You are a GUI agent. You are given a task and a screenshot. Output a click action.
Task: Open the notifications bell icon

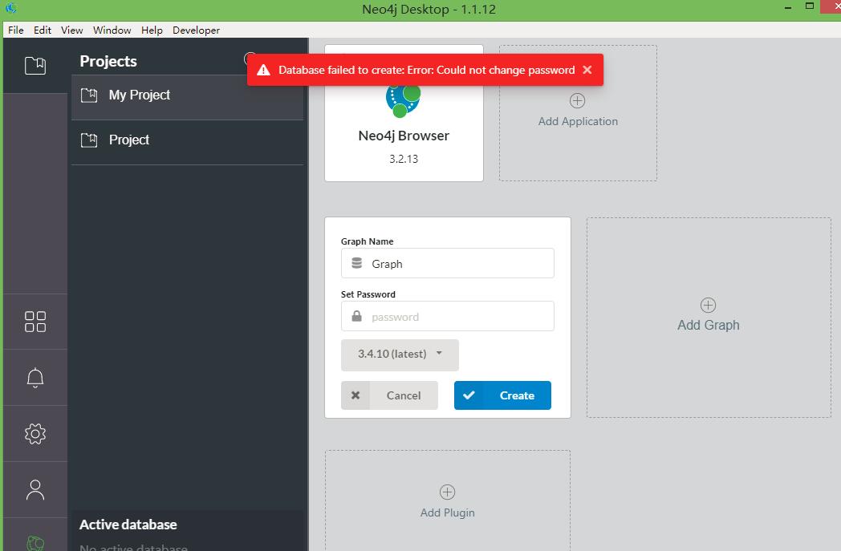pos(35,378)
